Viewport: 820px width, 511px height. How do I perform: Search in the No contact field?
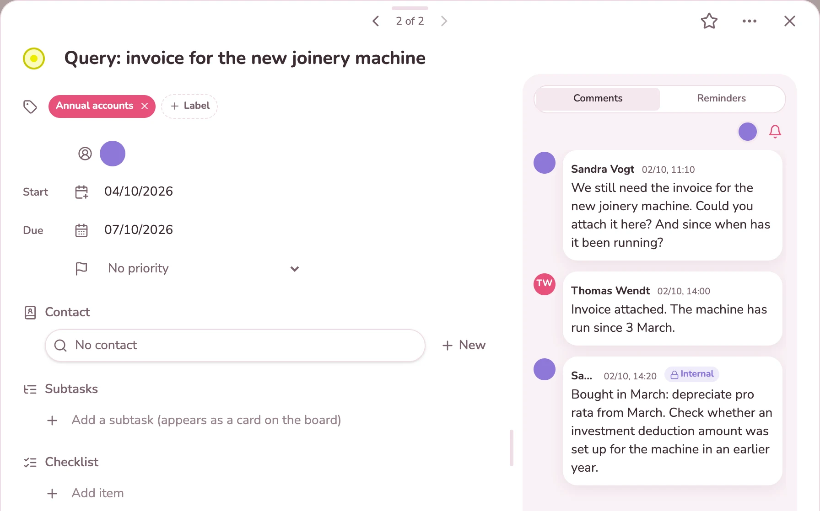pyautogui.click(x=235, y=346)
